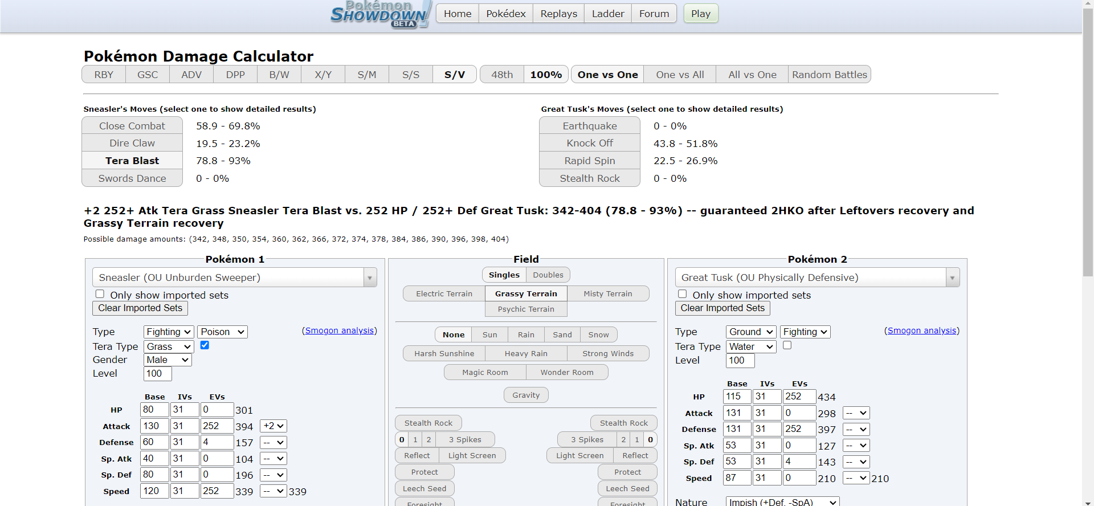The image size is (1094, 506).
Task: Enable Electric Terrain
Action: (x=444, y=293)
